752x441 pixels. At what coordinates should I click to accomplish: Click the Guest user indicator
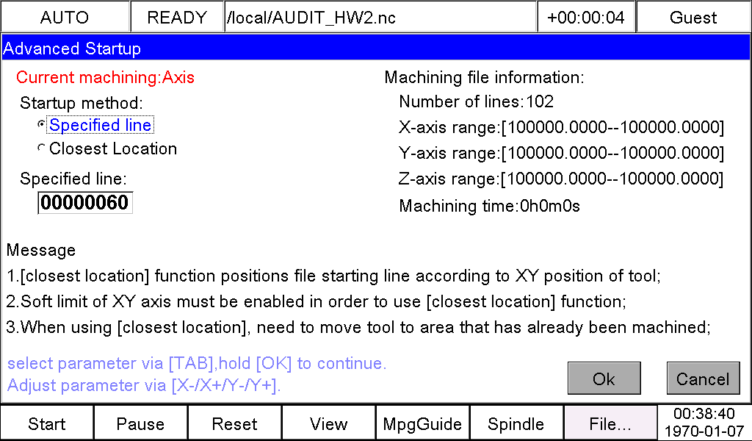tap(693, 18)
